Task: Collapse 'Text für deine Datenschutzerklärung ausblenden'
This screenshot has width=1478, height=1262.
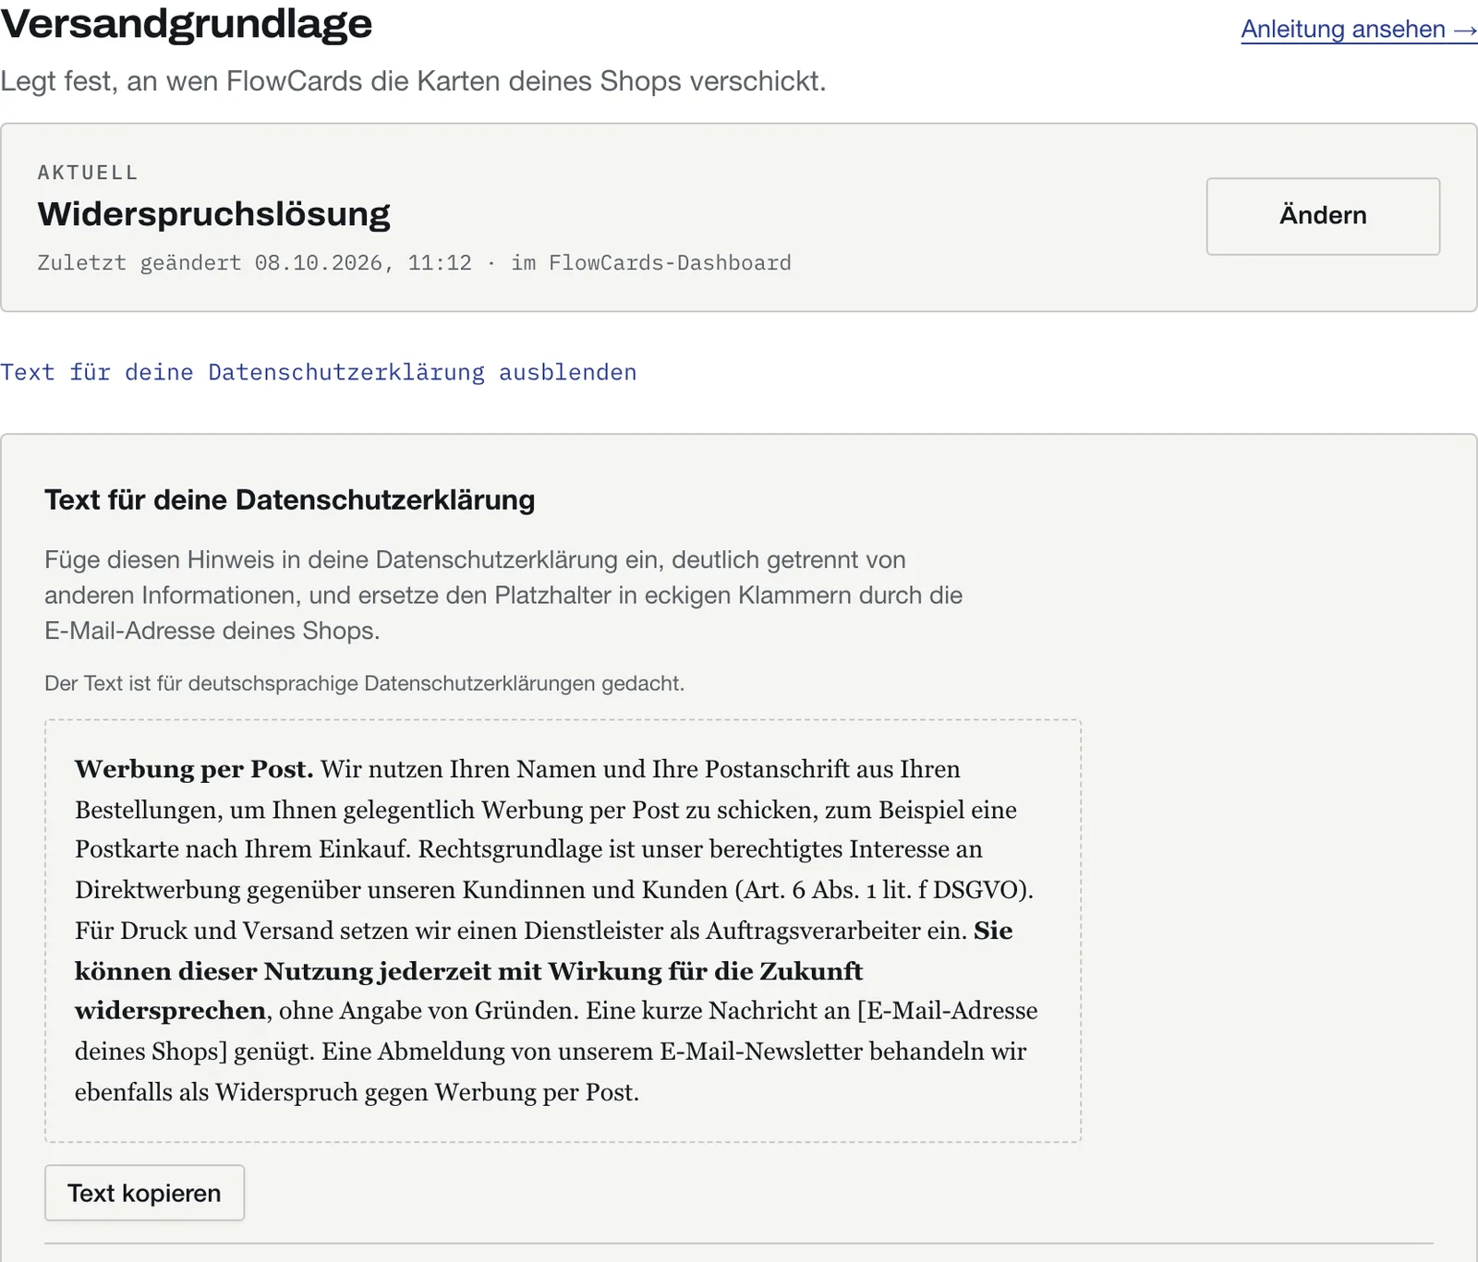Action: pos(319,372)
